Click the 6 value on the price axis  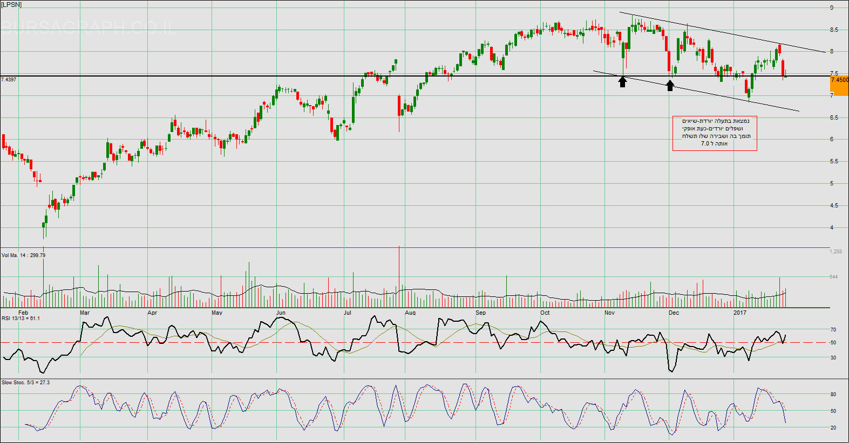[x=832, y=139]
